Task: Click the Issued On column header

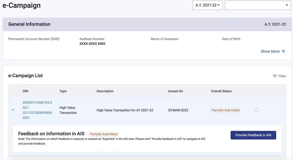Action: (175, 91)
